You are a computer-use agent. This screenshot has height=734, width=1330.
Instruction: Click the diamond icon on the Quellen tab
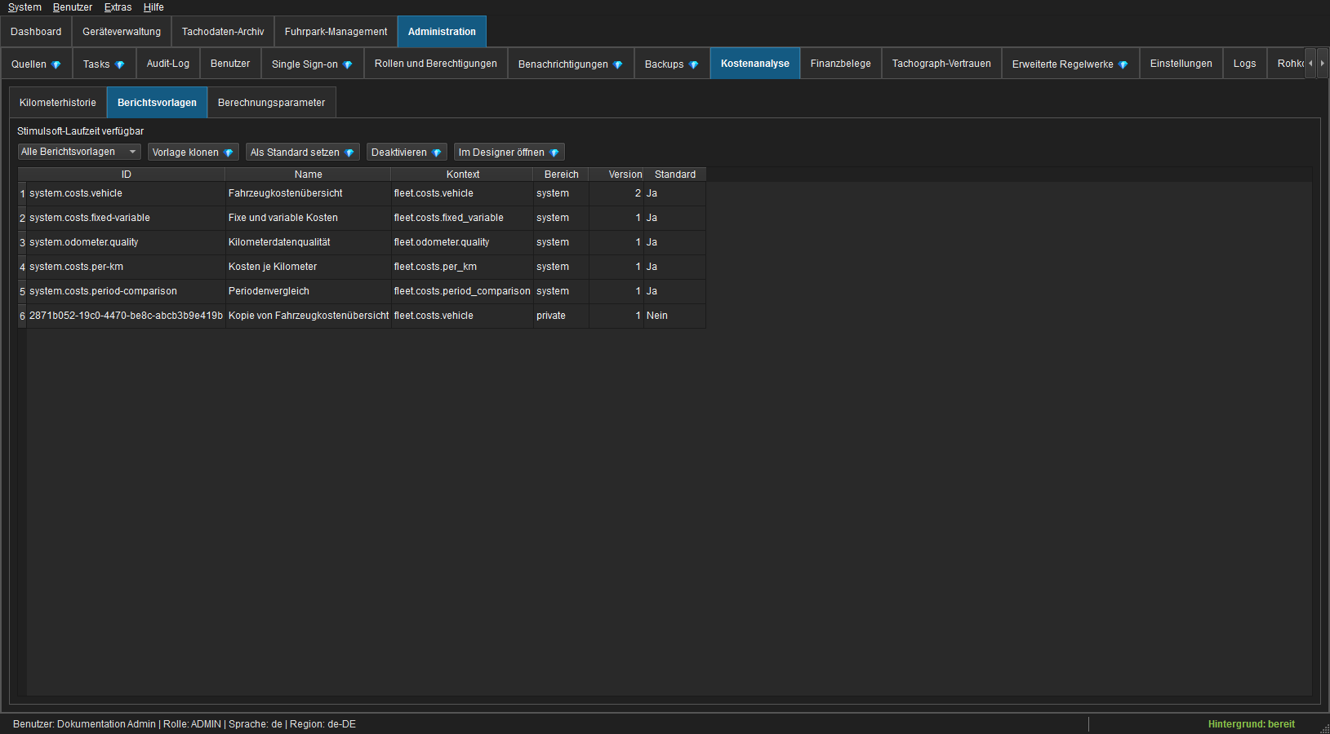(56, 64)
